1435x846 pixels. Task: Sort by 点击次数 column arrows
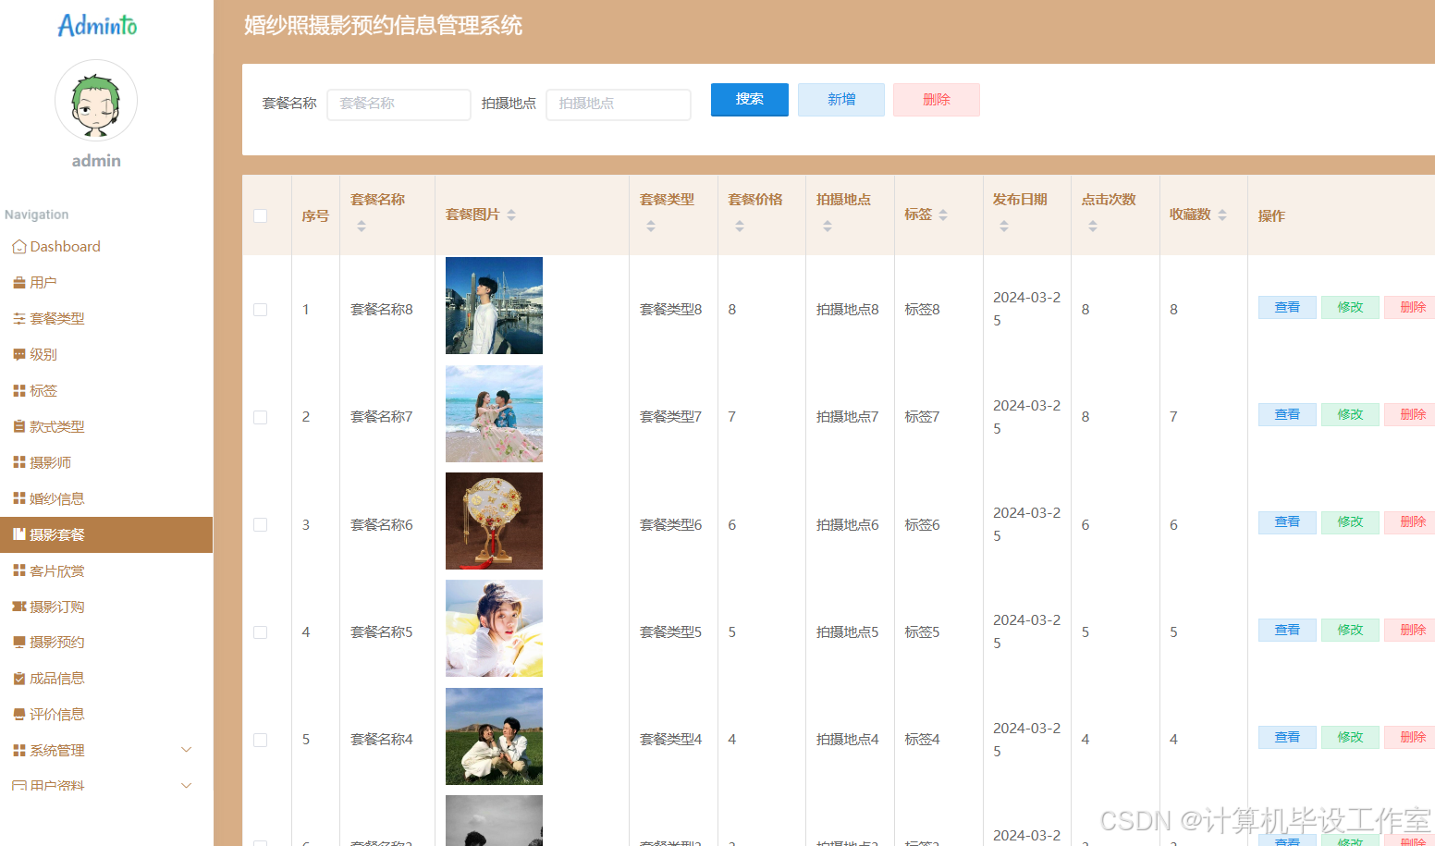[1093, 226]
